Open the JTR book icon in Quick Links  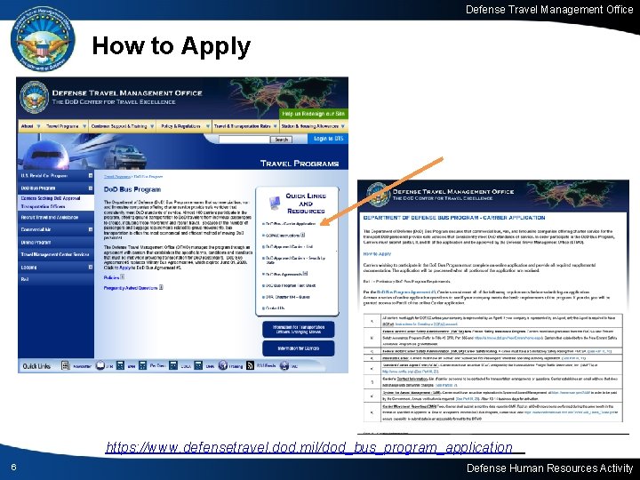click(x=100, y=365)
